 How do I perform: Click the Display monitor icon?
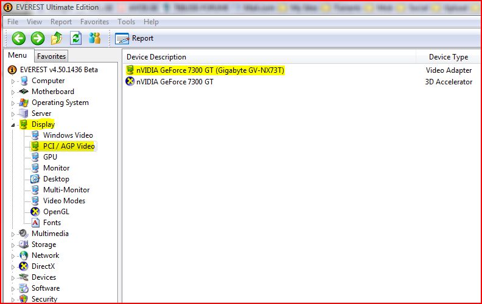coord(24,124)
